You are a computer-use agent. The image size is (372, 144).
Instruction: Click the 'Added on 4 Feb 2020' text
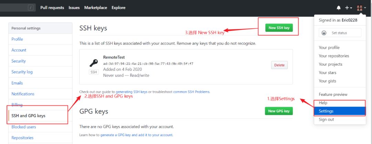[x=122, y=69]
